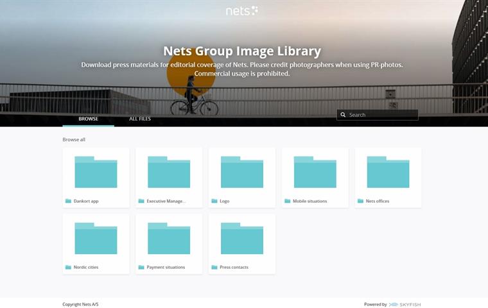Open the Mobile situations folder thumbnail
This screenshot has height=308, width=488.
(x=315, y=172)
